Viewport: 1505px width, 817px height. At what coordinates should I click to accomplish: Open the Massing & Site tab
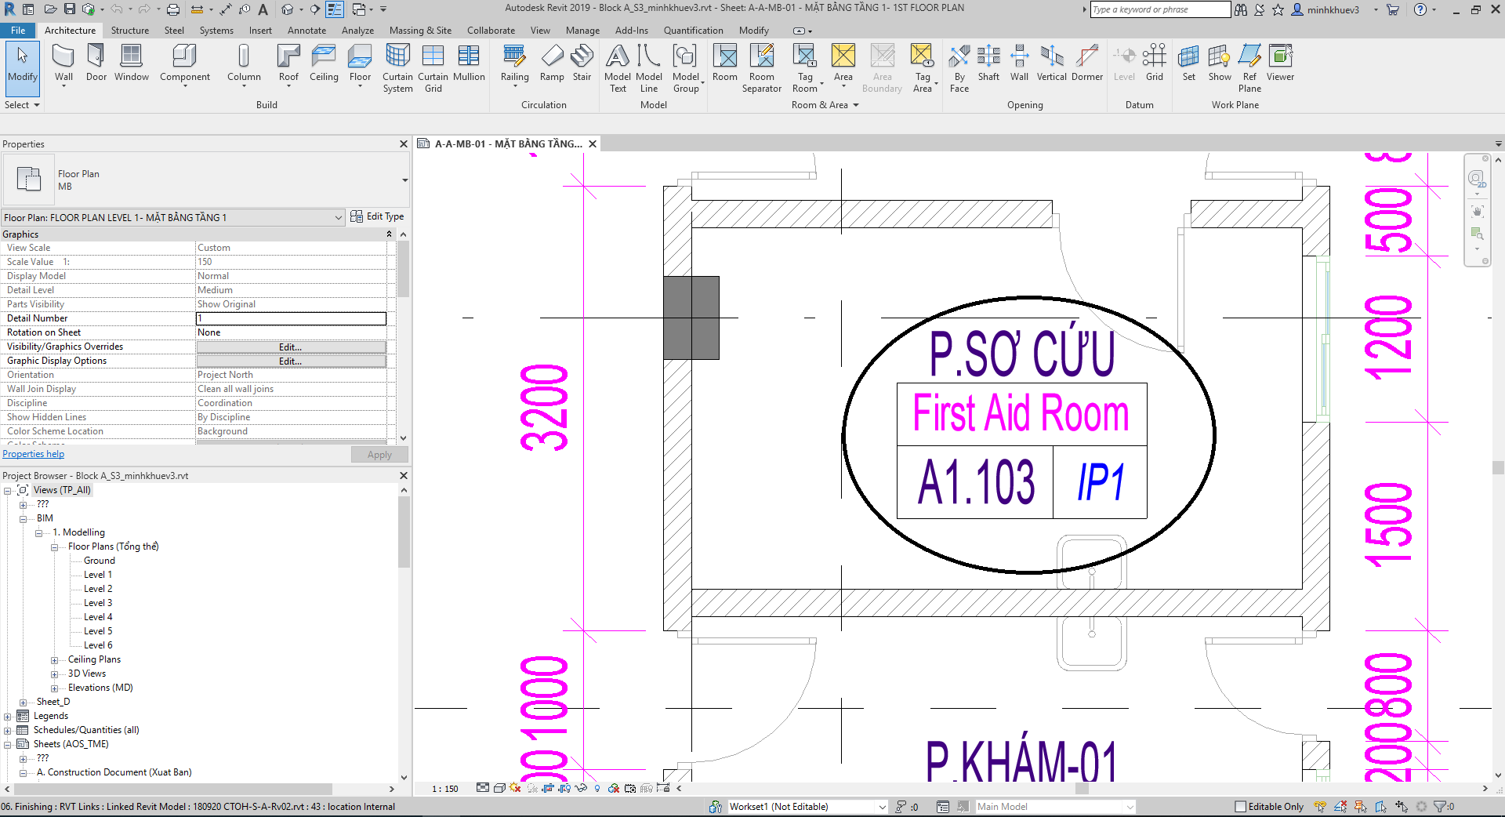[x=420, y=31]
